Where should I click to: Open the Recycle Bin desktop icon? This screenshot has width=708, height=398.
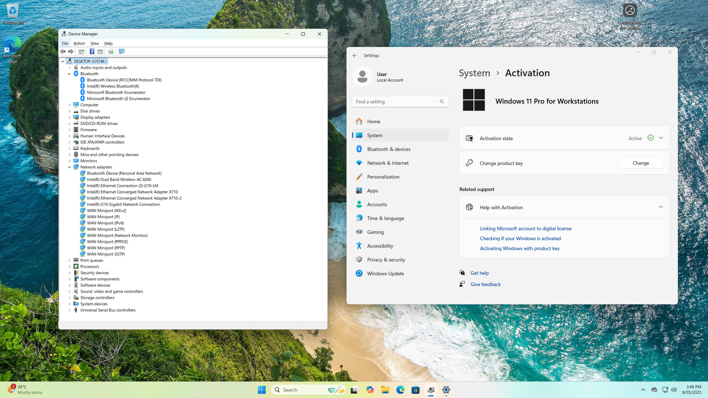point(13,14)
